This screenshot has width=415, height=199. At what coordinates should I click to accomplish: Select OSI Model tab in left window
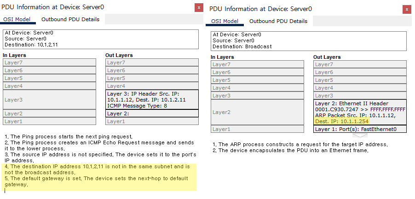[x=17, y=19]
